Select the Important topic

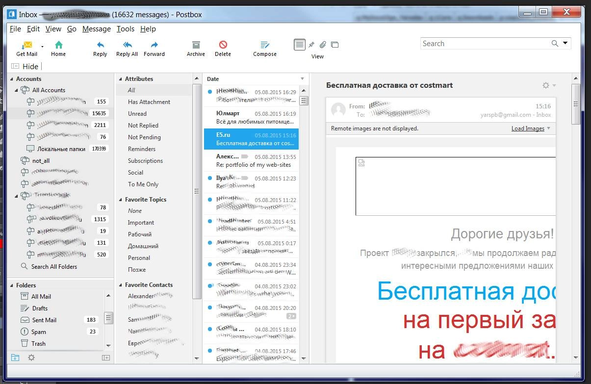[141, 223]
